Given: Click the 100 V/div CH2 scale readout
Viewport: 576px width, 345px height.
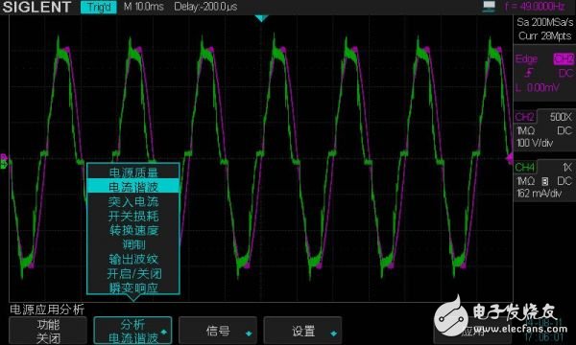Looking at the screenshot, I should (x=535, y=143).
